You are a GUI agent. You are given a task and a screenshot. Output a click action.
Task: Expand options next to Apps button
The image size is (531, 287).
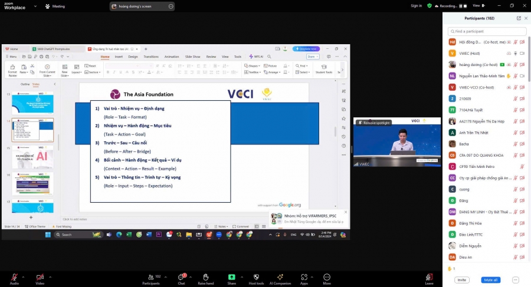point(313,276)
